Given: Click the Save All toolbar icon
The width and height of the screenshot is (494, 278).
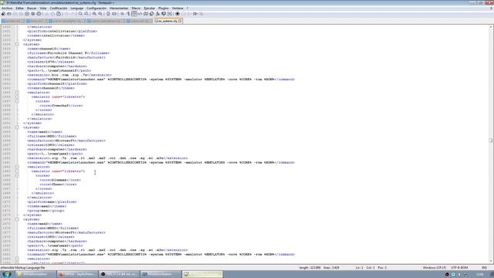Looking at the screenshot, I should (x=21, y=14).
